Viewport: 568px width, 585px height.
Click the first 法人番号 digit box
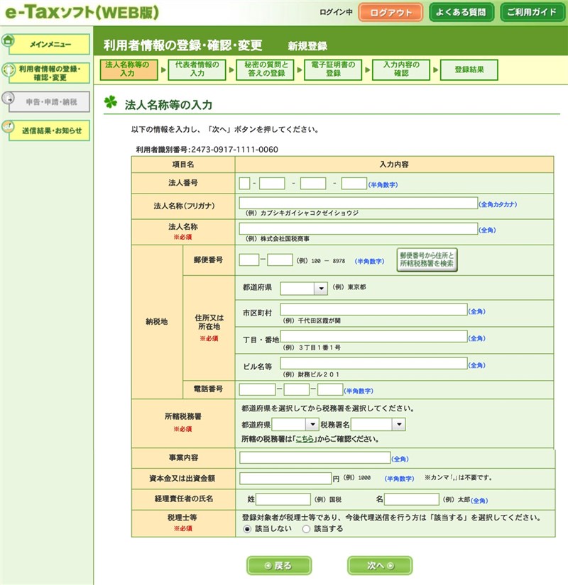(244, 184)
